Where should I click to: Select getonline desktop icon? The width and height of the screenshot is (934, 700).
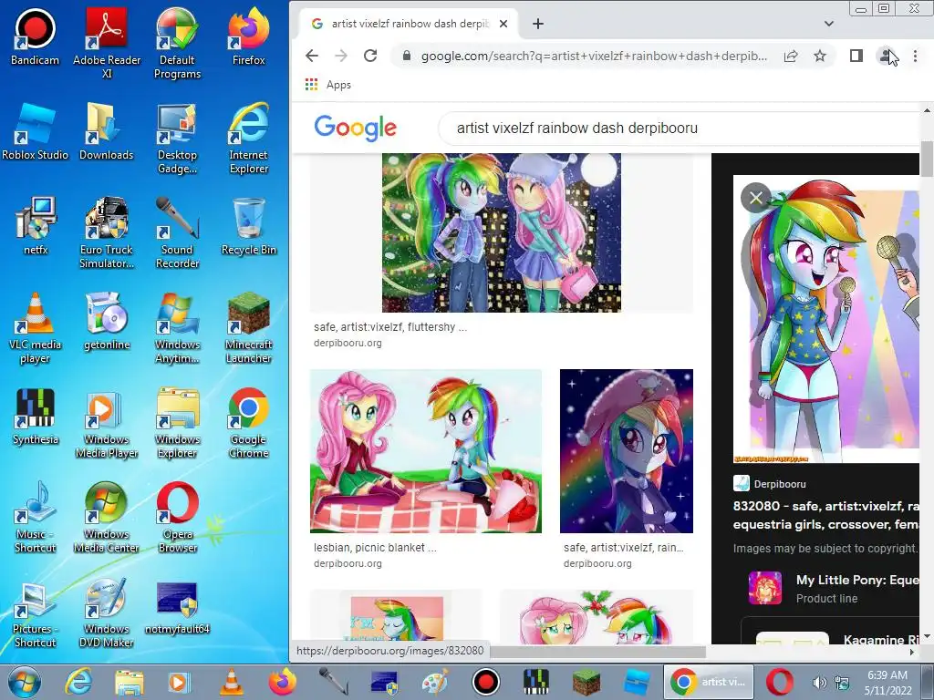click(107, 322)
